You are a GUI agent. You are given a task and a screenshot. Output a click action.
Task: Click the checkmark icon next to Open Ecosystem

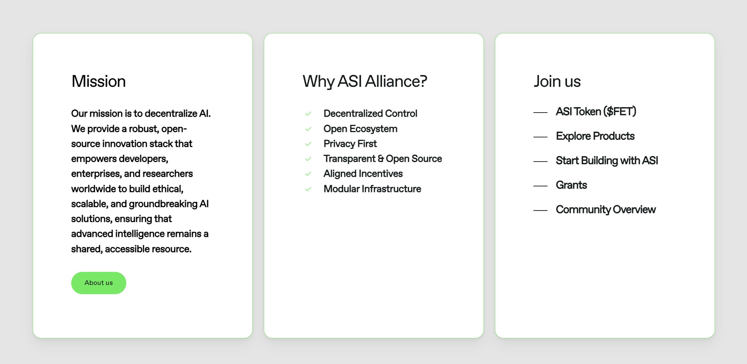pos(308,129)
